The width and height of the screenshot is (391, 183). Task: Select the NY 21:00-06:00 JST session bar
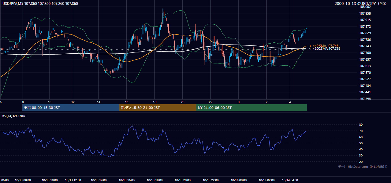tap(251, 108)
